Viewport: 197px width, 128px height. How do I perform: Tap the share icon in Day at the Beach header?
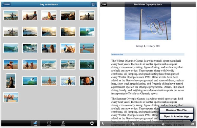(x=93, y=4)
